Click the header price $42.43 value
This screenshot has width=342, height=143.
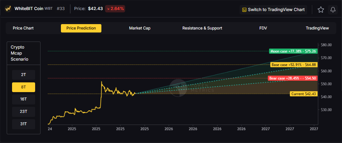pos(95,9)
